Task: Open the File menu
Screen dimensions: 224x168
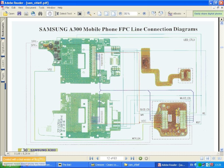Action: (x=7, y=8)
